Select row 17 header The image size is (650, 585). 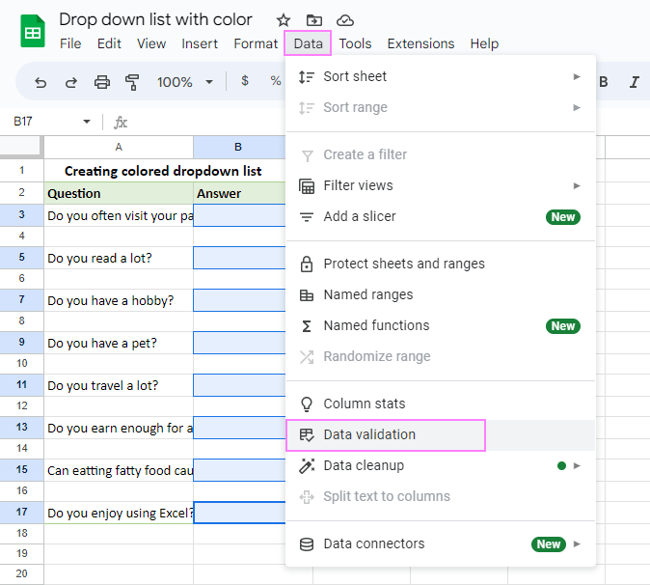coord(21,513)
